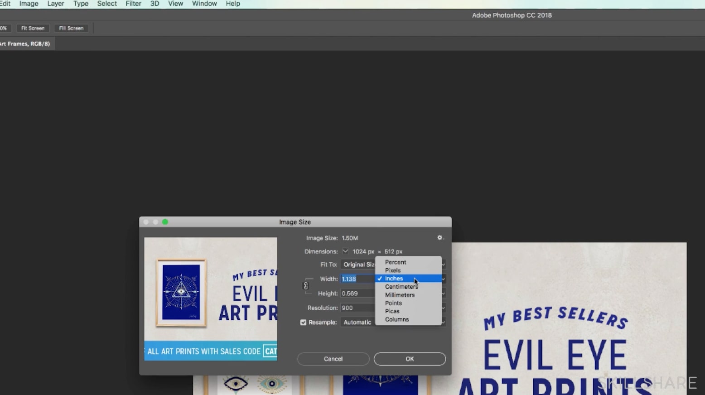
Task: Choose Millimeters as the width unit
Action: (x=400, y=295)
